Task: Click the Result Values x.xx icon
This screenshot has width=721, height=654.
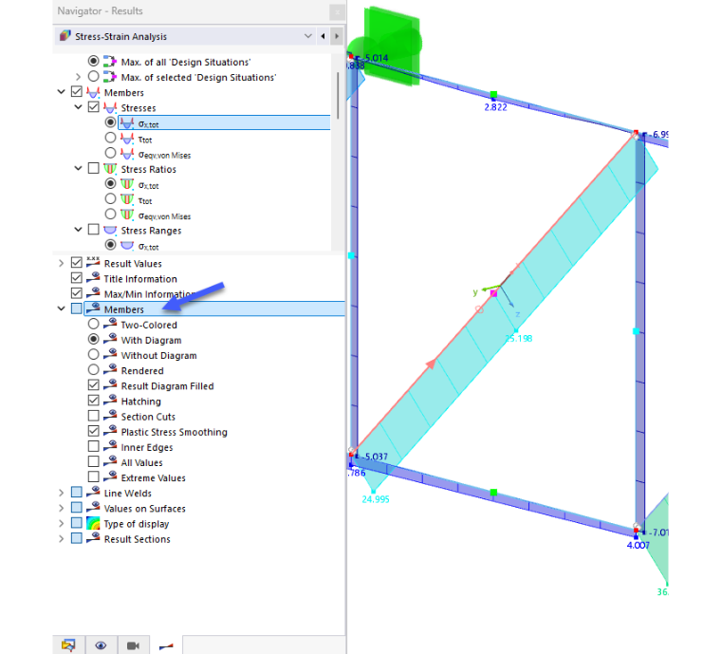Action: (93, 262)
